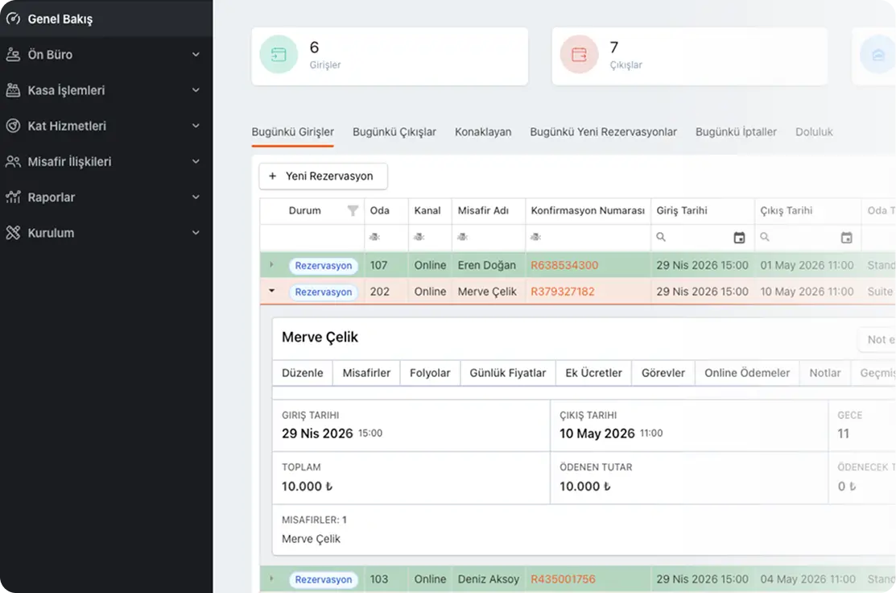The height and width of the screenshot is (593, 896).
Task: Open confirmation number R379327182
Action: (563, 292)
